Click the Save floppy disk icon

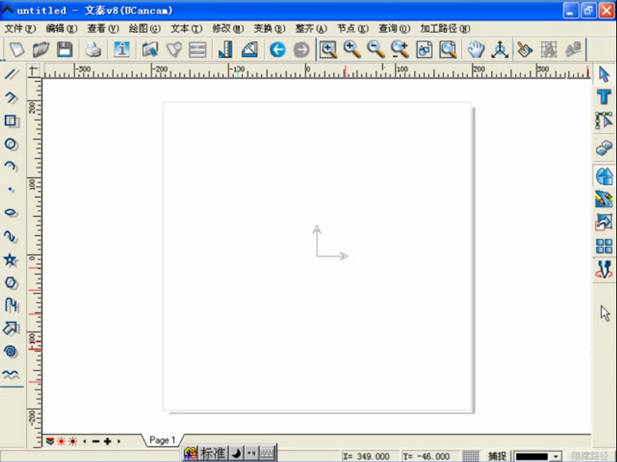[x=65, y=49]
